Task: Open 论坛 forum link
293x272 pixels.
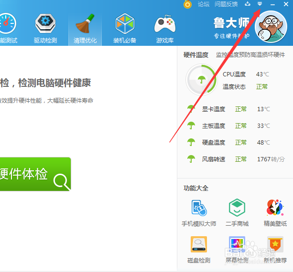Action: 204,4
